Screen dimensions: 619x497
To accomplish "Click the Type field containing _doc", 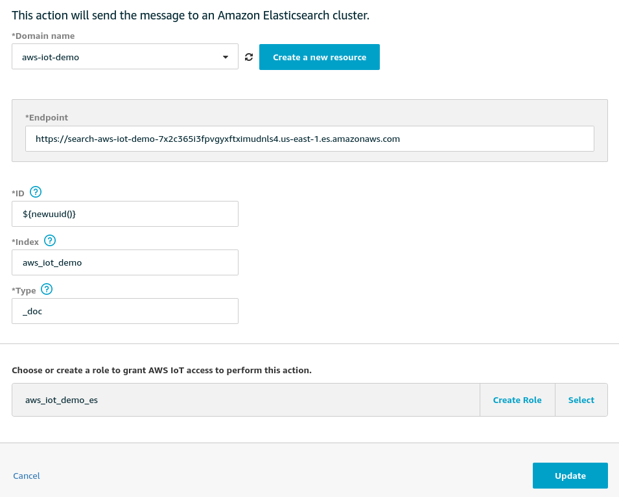I will (125, 310).
